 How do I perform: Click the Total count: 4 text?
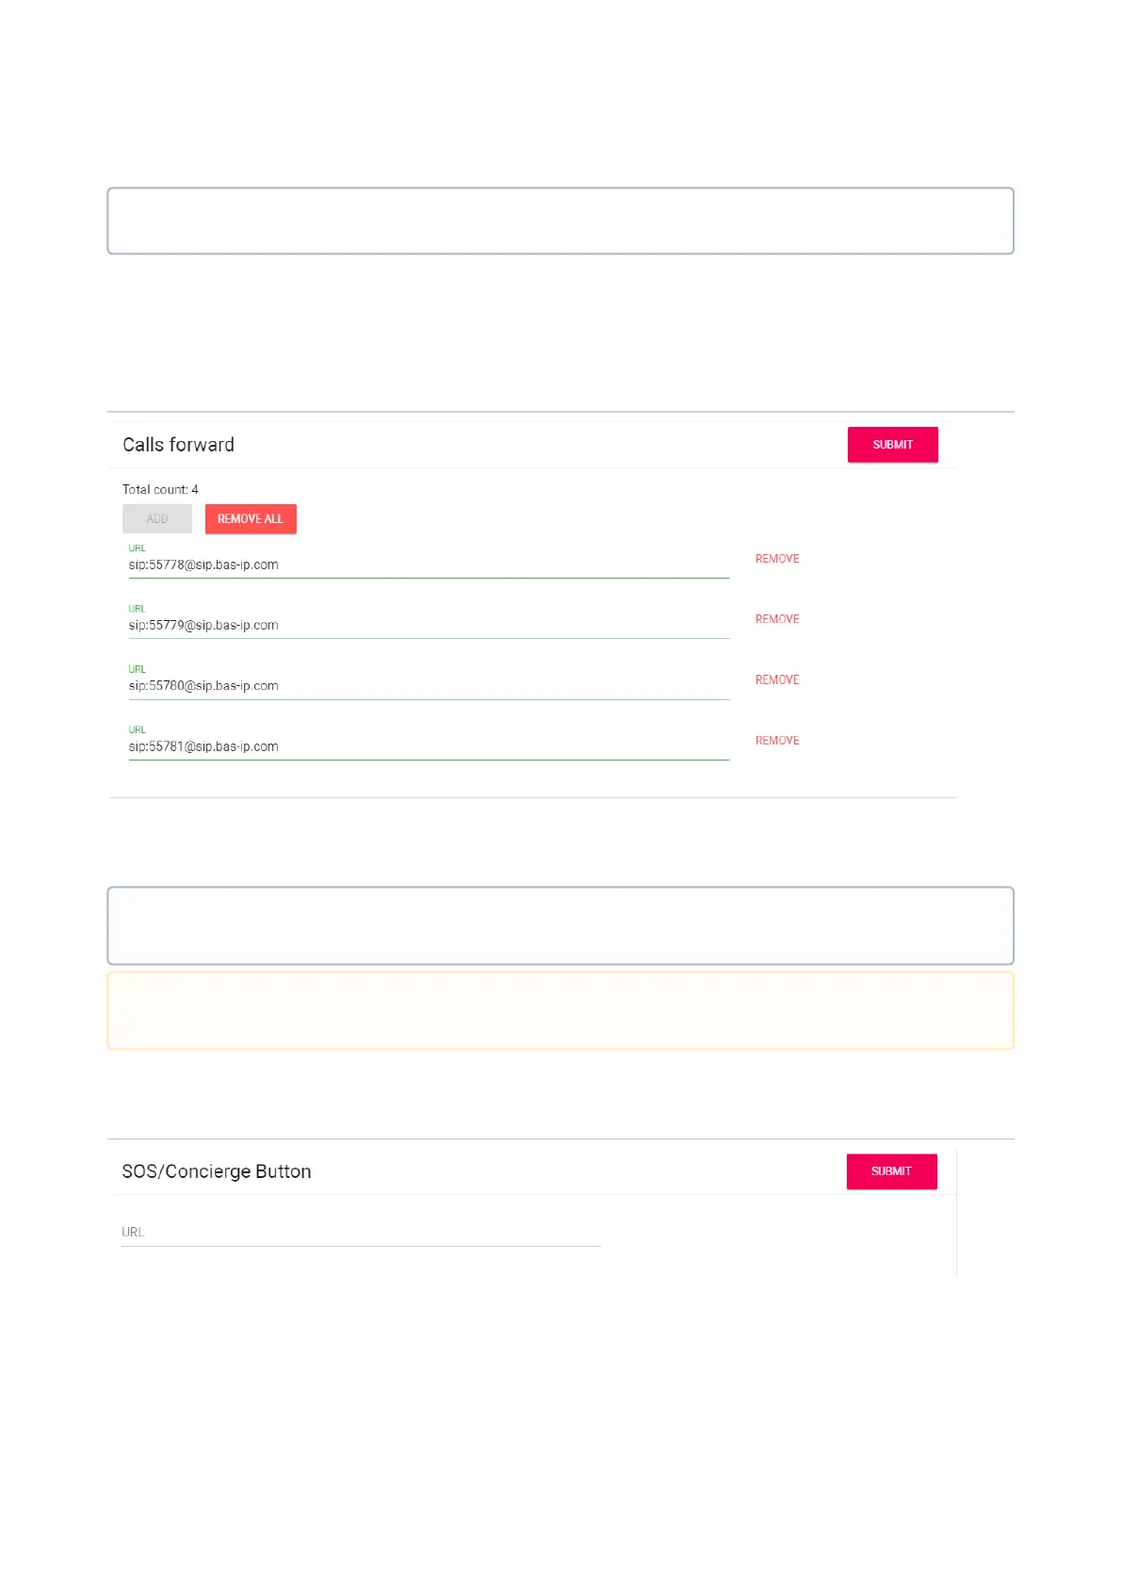tap(160, 490)
